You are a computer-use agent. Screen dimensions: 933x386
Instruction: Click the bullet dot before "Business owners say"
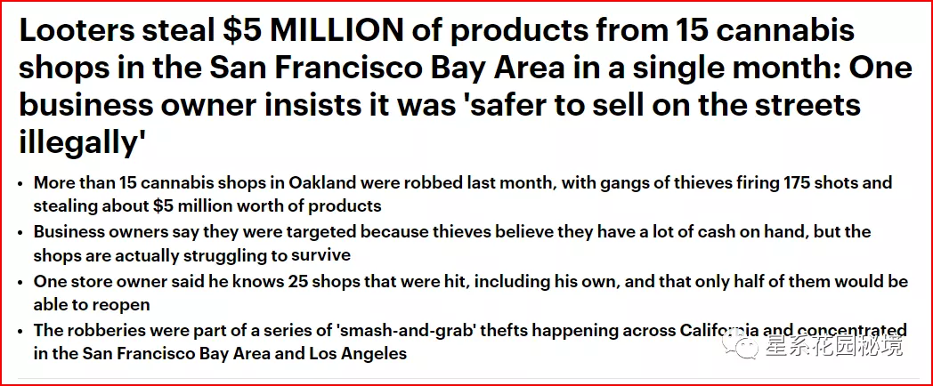tap(20, 233)
